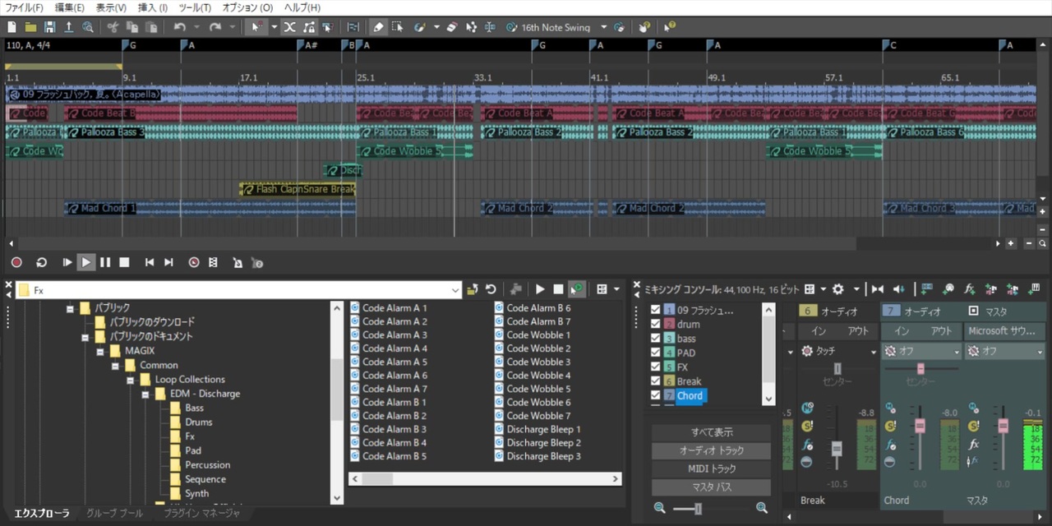Play the project from the start
Image resolution: width=1052 pixels, height=526 pixels.
click(67, 262)
